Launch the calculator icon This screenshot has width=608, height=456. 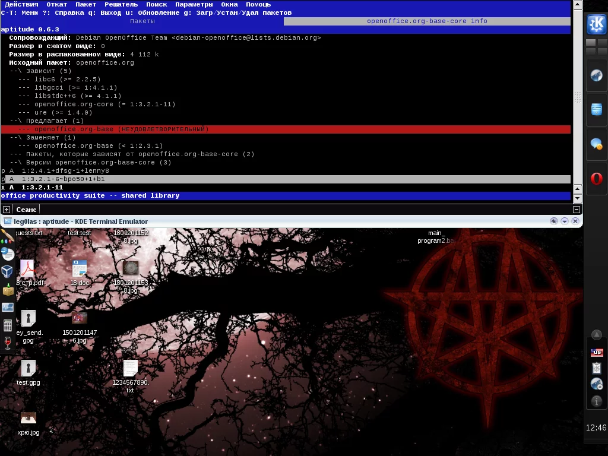pos(7,325)
